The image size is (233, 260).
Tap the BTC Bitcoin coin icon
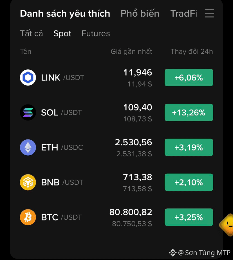click(28, 217)
